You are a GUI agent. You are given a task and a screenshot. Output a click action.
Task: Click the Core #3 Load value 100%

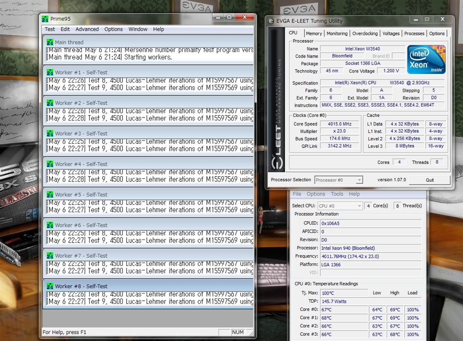coord(413,334)
